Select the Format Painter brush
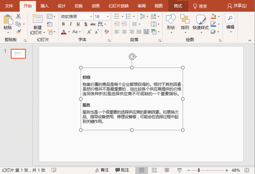 point(18,32)
